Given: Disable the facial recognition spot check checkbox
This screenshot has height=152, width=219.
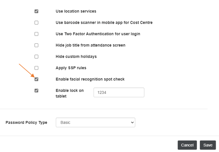Looking at the screenshot, I should tap(36, 79).
